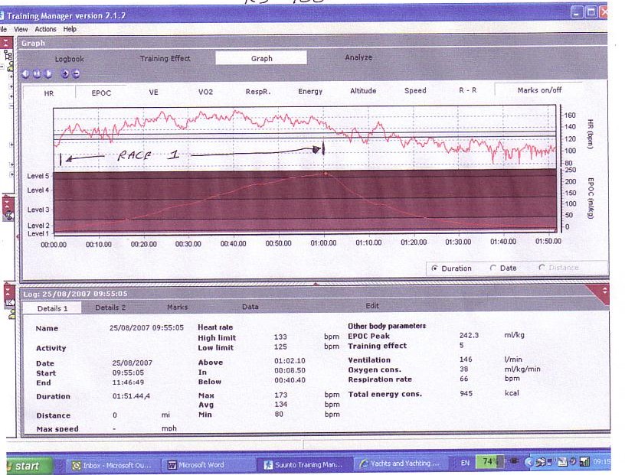Viewport: 625px width, 475px height.
Task: Click the Windows start button
Action: (28, 466)
